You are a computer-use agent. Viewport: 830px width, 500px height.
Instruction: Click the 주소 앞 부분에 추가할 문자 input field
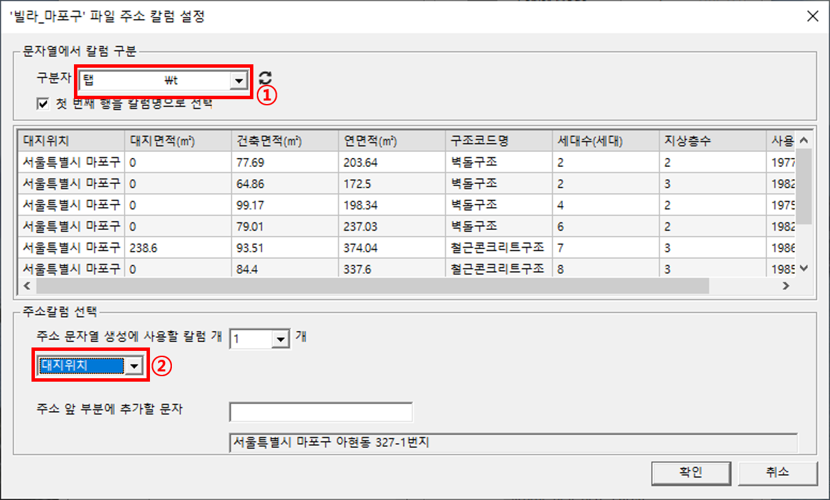point(322,412)
